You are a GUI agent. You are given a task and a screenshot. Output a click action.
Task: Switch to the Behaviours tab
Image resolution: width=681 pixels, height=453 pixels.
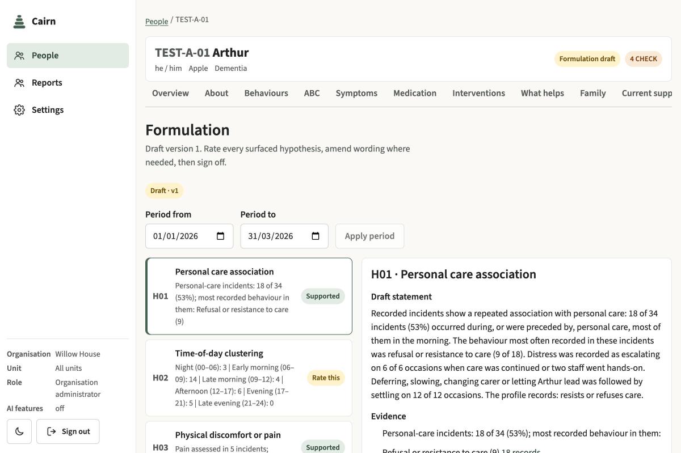pos(266,94)
